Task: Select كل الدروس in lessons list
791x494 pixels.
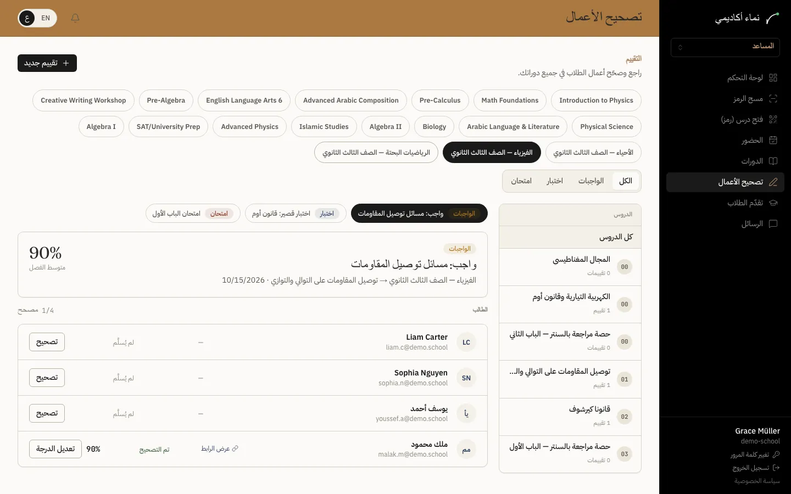Action: (x=570, y=237)
